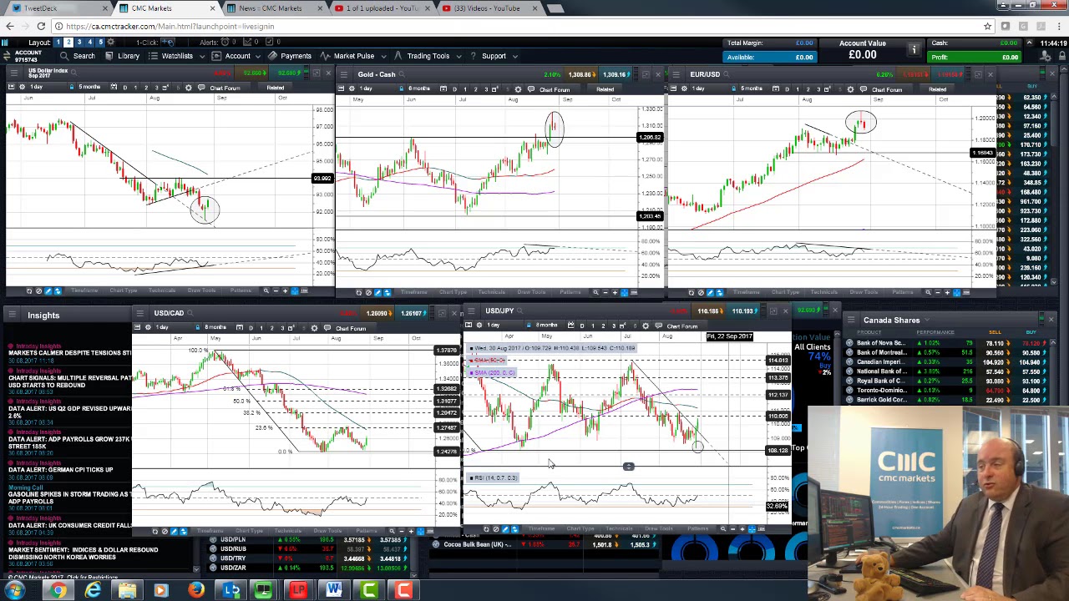Click zoom in plus under US Dollar Index chart
This screenshot has height=601, width=1069.
(x=285, y=291)
